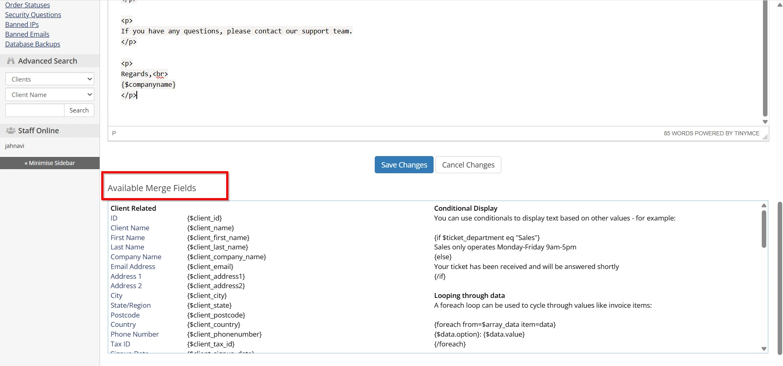Insert the Phone Number merge field

tap(135, 334)
